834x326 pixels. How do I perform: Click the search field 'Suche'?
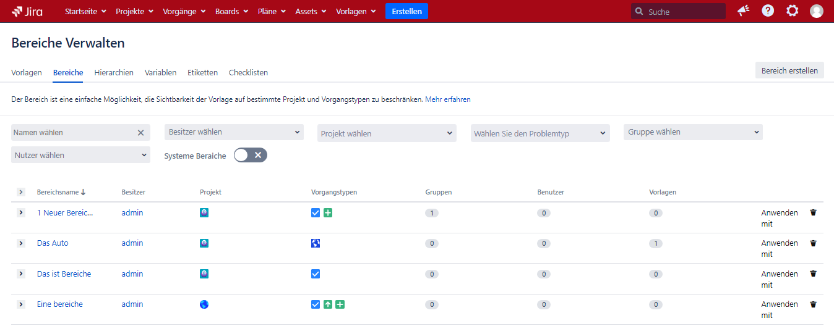(x=684, y=12)
